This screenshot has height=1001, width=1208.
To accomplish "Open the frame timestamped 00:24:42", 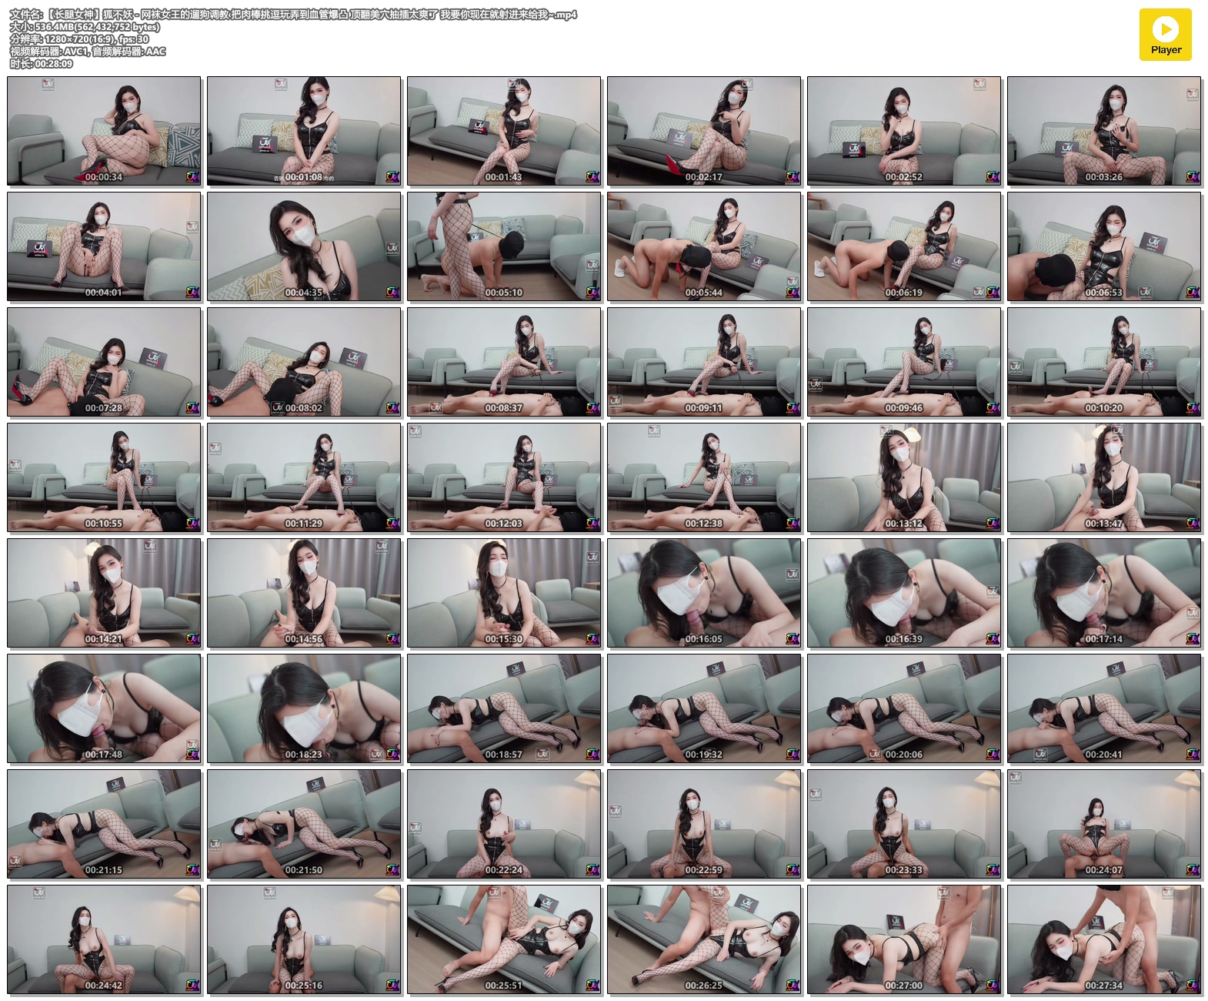I will tap(104, 939).
